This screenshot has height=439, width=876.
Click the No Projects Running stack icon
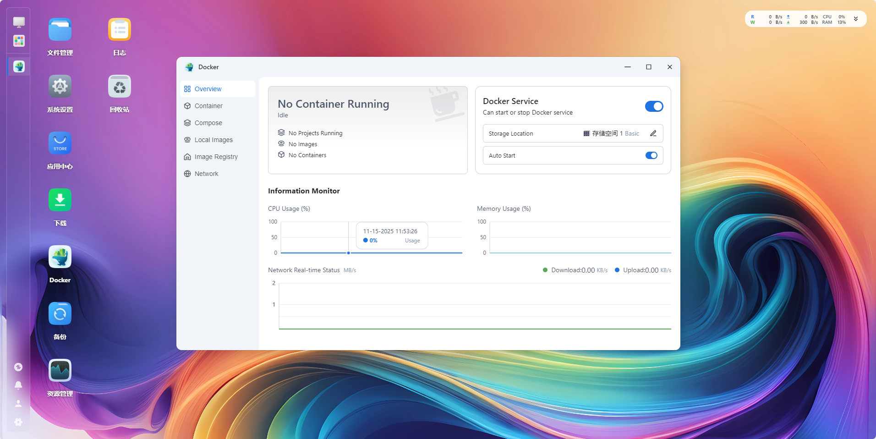pos(281,133)
